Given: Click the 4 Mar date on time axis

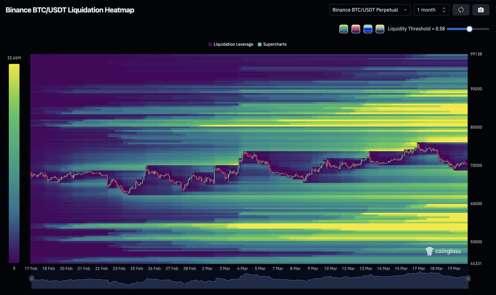Looking at the screenshot, I should [242, 269].
